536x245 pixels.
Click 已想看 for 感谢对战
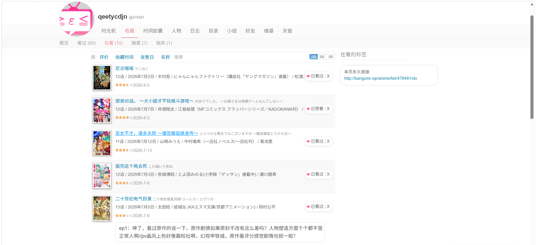(x=317, y=109)
